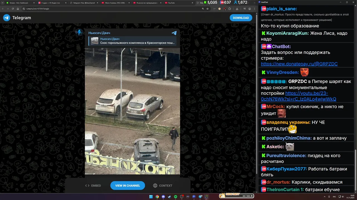
Task: Click username КиберПукан2077 in chat
Action: [286, 169]
